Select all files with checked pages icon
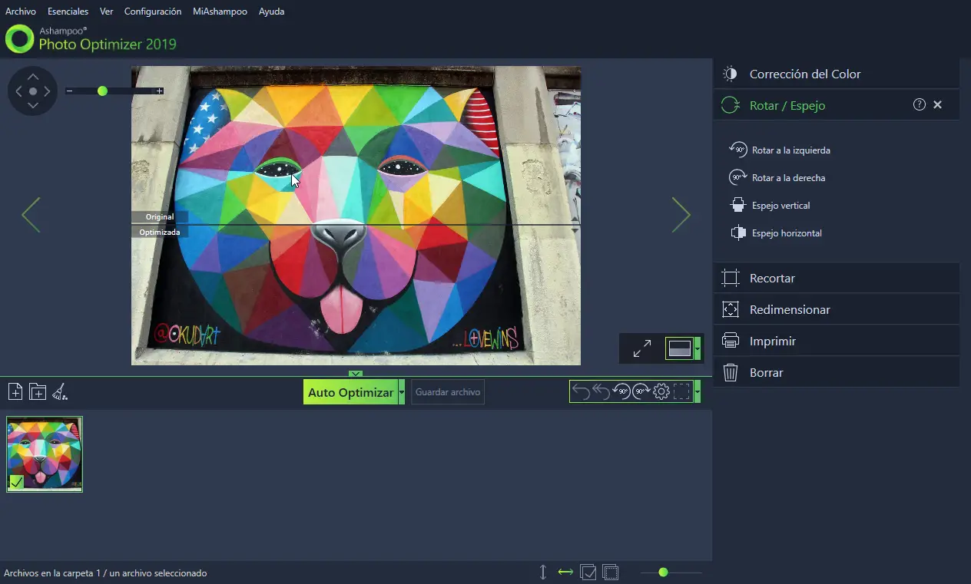 coord(588,572)
